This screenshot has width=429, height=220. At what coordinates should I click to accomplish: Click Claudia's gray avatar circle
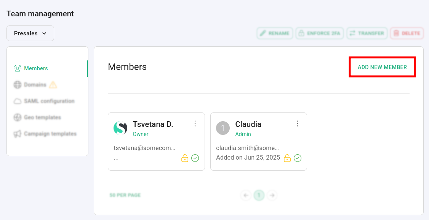tap(223, 128)
